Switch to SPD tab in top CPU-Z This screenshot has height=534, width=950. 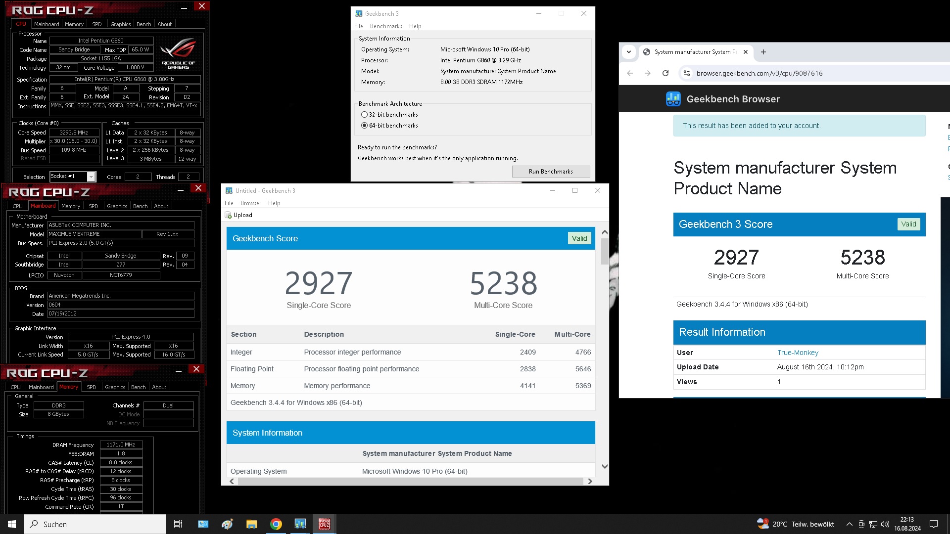pyautogui.click(x=97, y=24)
